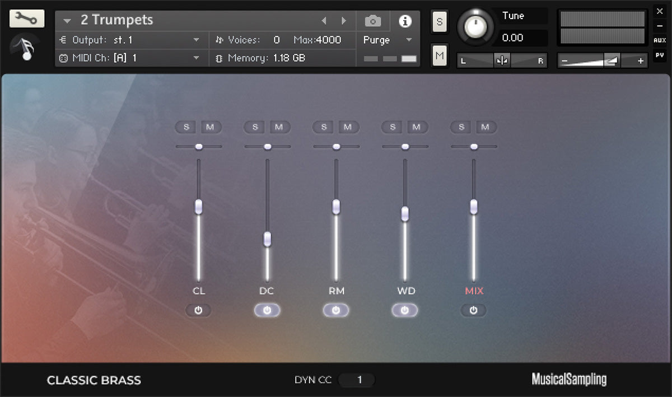672x397 pixels.
Task: Click the L-R pan slider bar
Action: (502, 61)
